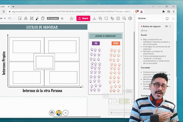Open a new browser tab with plus

(13, 7)
